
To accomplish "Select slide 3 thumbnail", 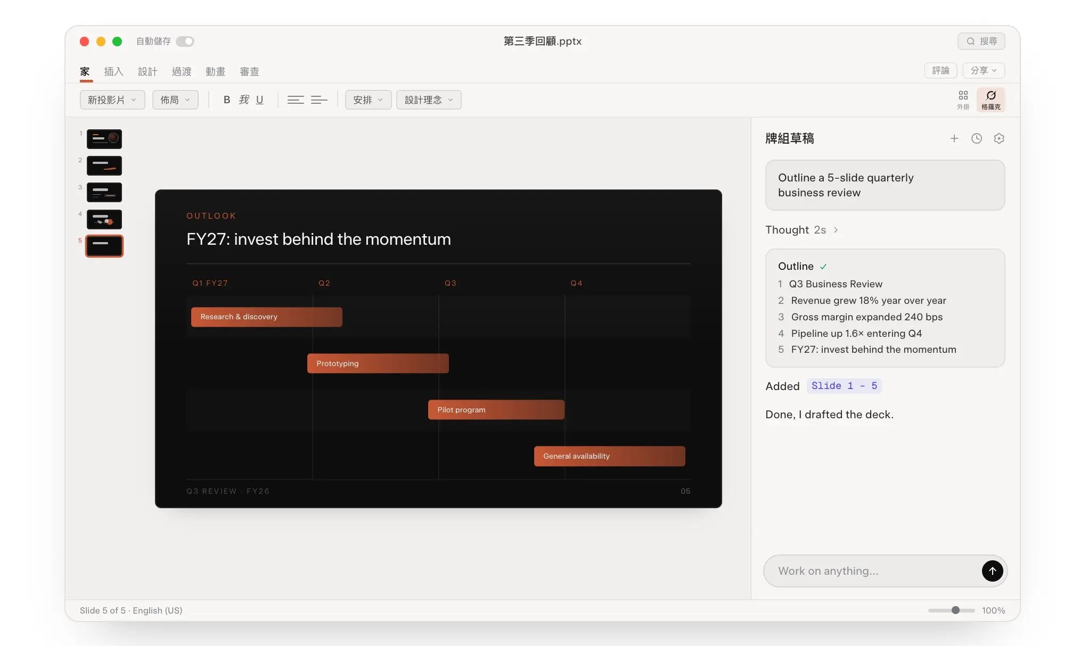I will click(x=104, y=193).
